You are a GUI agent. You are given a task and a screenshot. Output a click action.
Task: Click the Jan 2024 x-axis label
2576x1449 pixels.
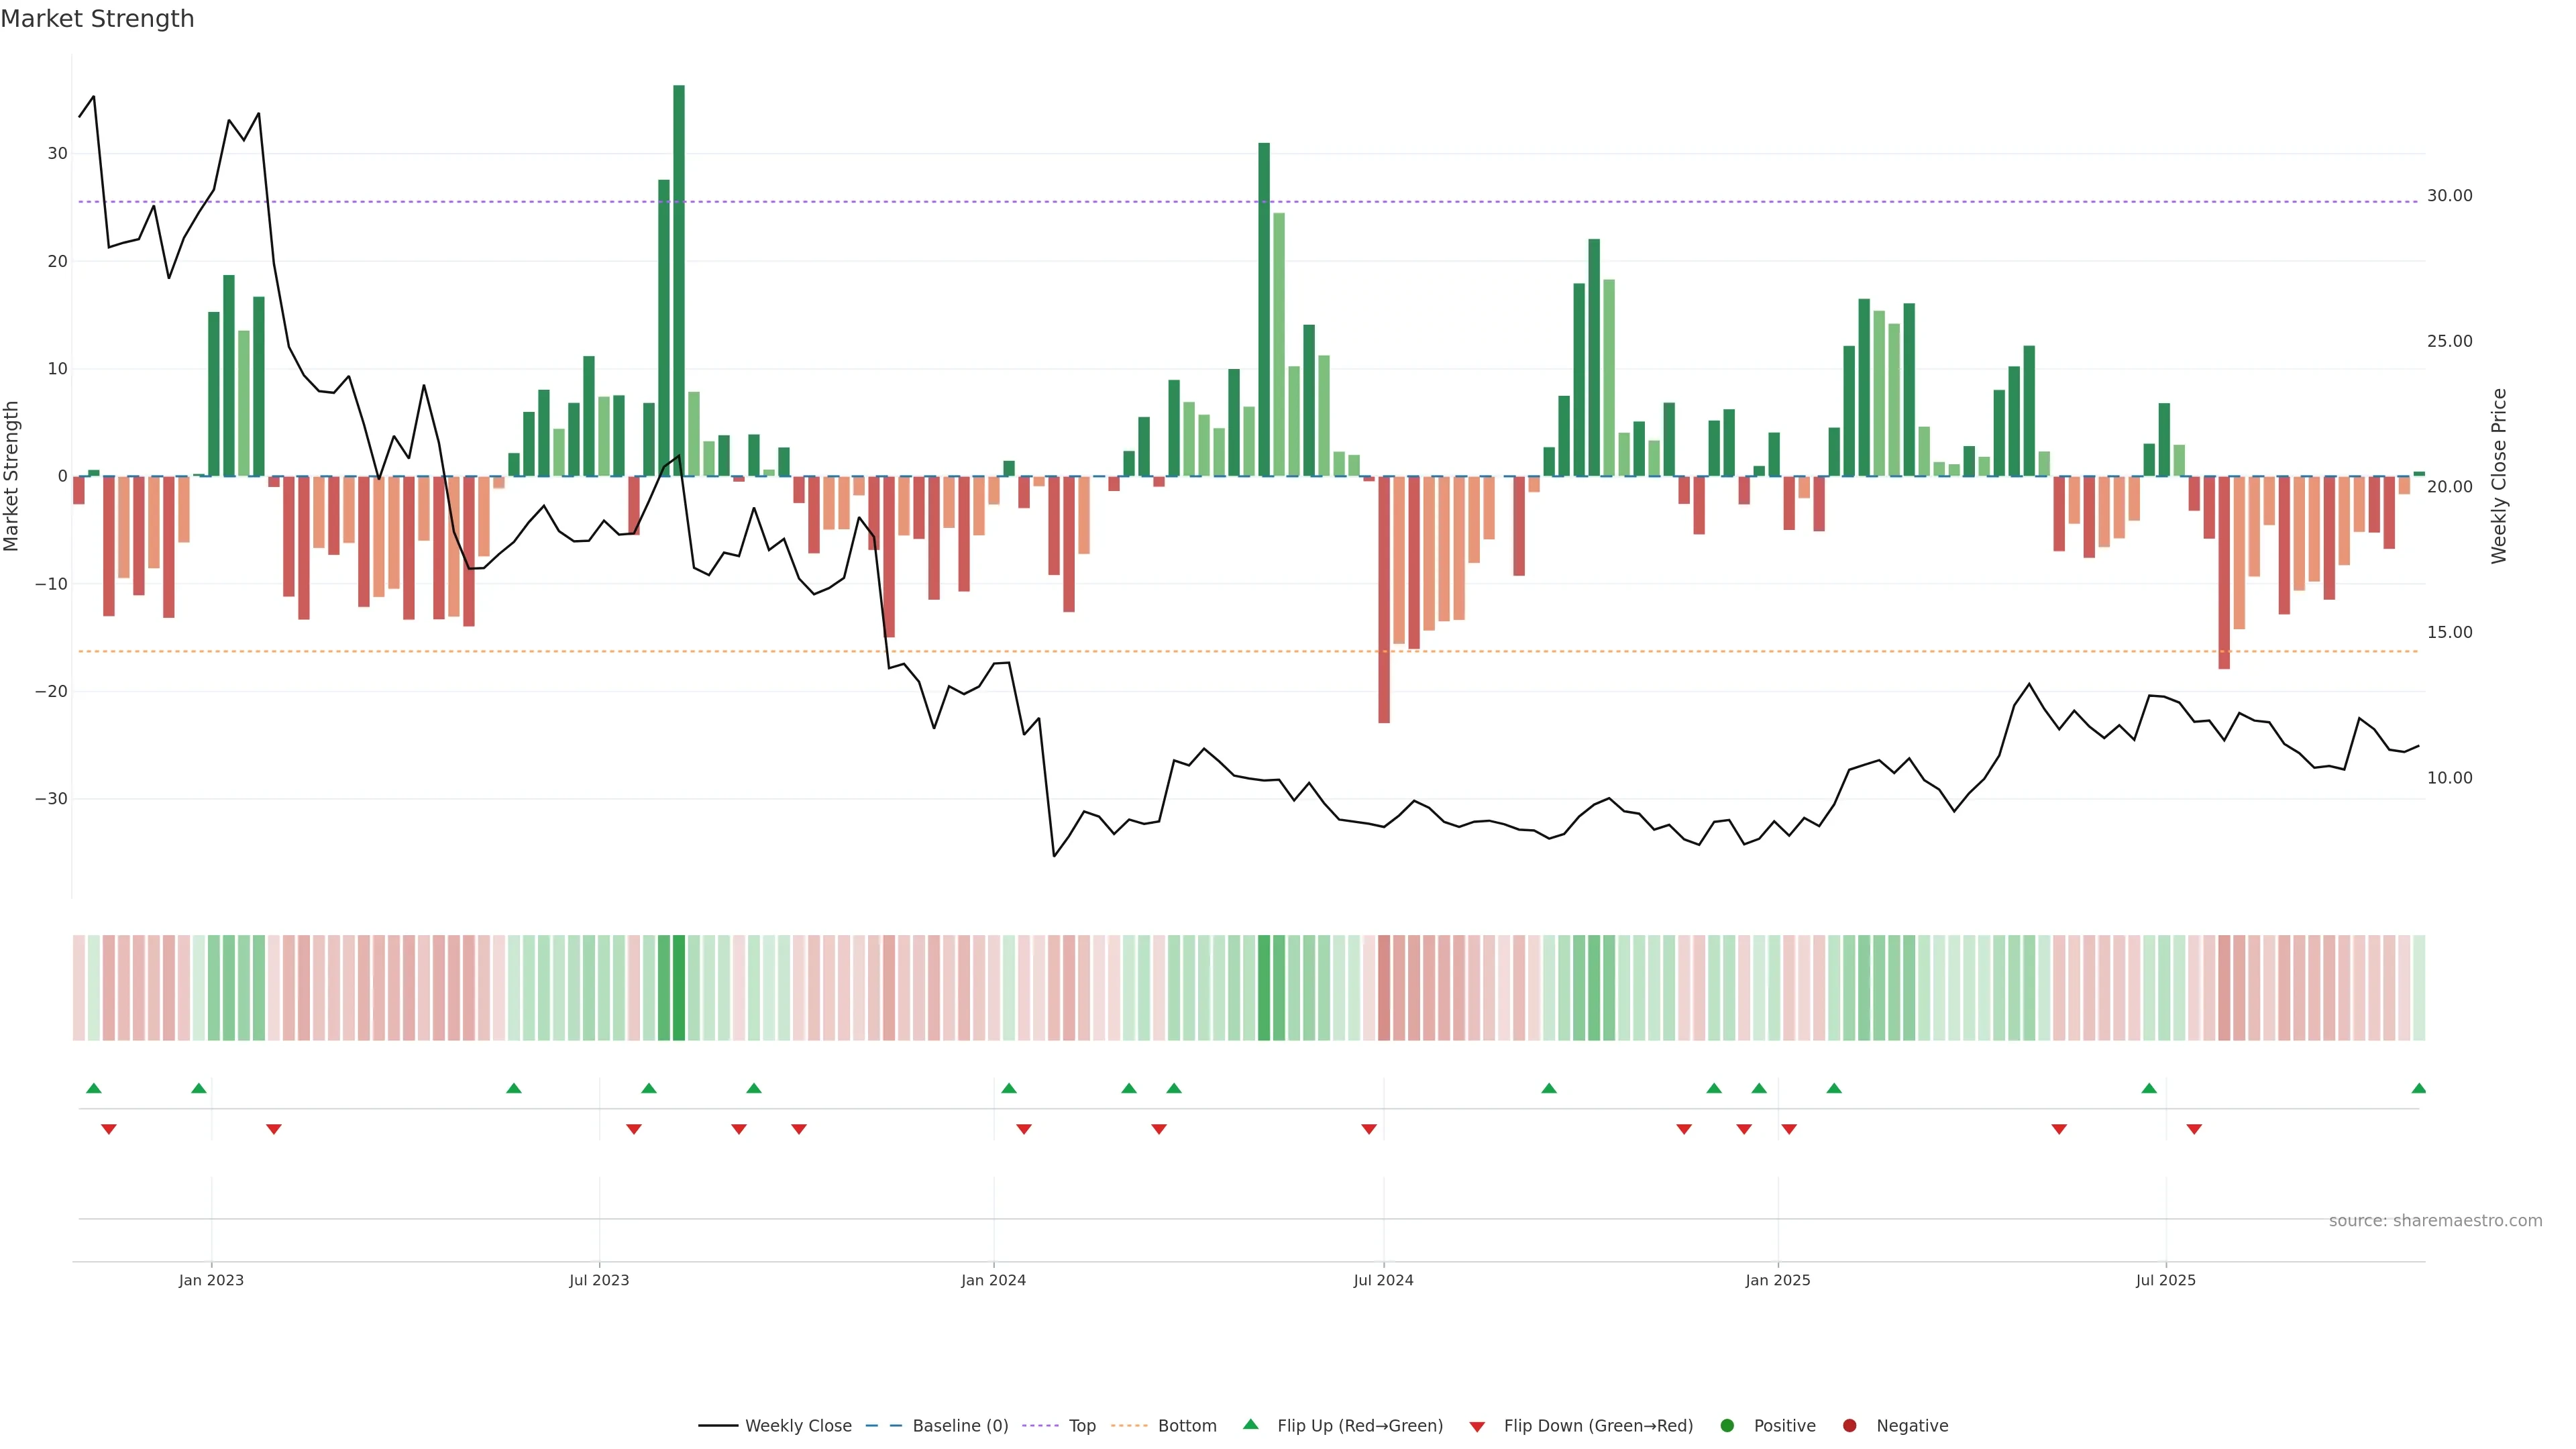coord(993,1280)
